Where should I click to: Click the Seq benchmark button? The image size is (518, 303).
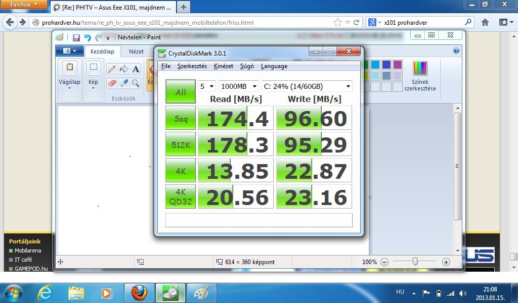point(181,118)
